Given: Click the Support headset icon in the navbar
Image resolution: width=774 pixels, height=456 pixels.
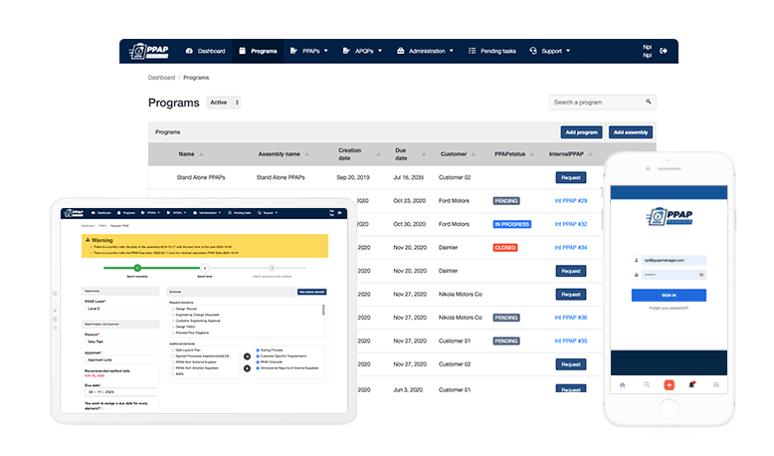Looking at the screenshot, I should (533, 51).
